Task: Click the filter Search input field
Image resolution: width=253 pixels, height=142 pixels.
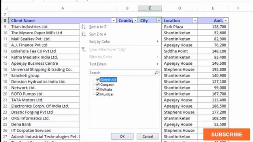Action: point(124,73)
